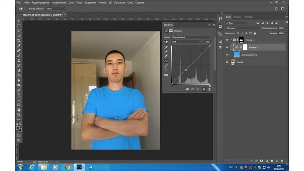Delete the adjustment with the trash icon in Properties

coord(209,89)
